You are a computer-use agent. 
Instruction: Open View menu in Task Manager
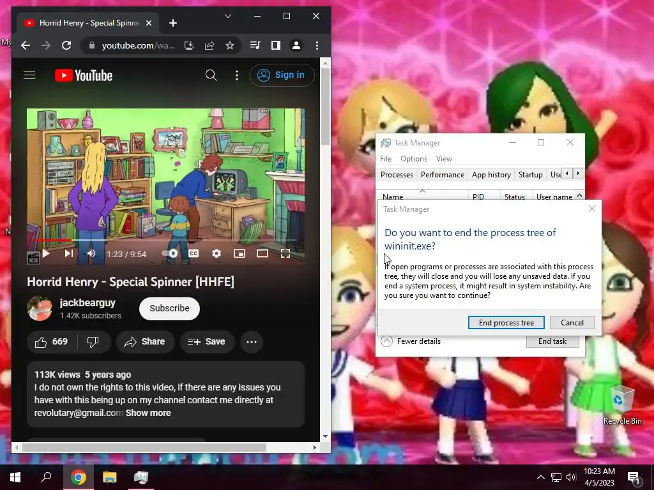coord(444,159)
